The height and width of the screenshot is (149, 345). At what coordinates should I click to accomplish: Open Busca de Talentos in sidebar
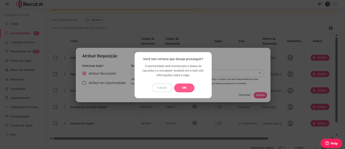[x=22, y=70]
